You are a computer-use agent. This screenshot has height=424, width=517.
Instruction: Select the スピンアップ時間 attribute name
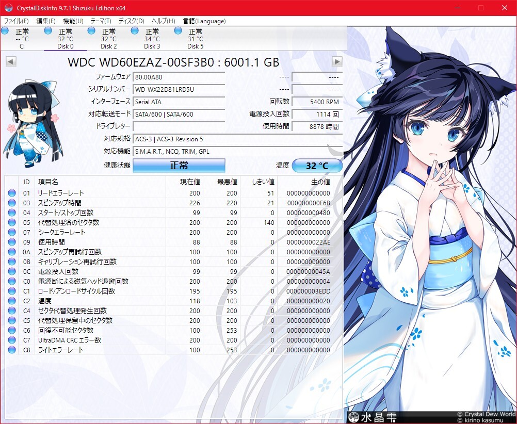coord(60,203)
